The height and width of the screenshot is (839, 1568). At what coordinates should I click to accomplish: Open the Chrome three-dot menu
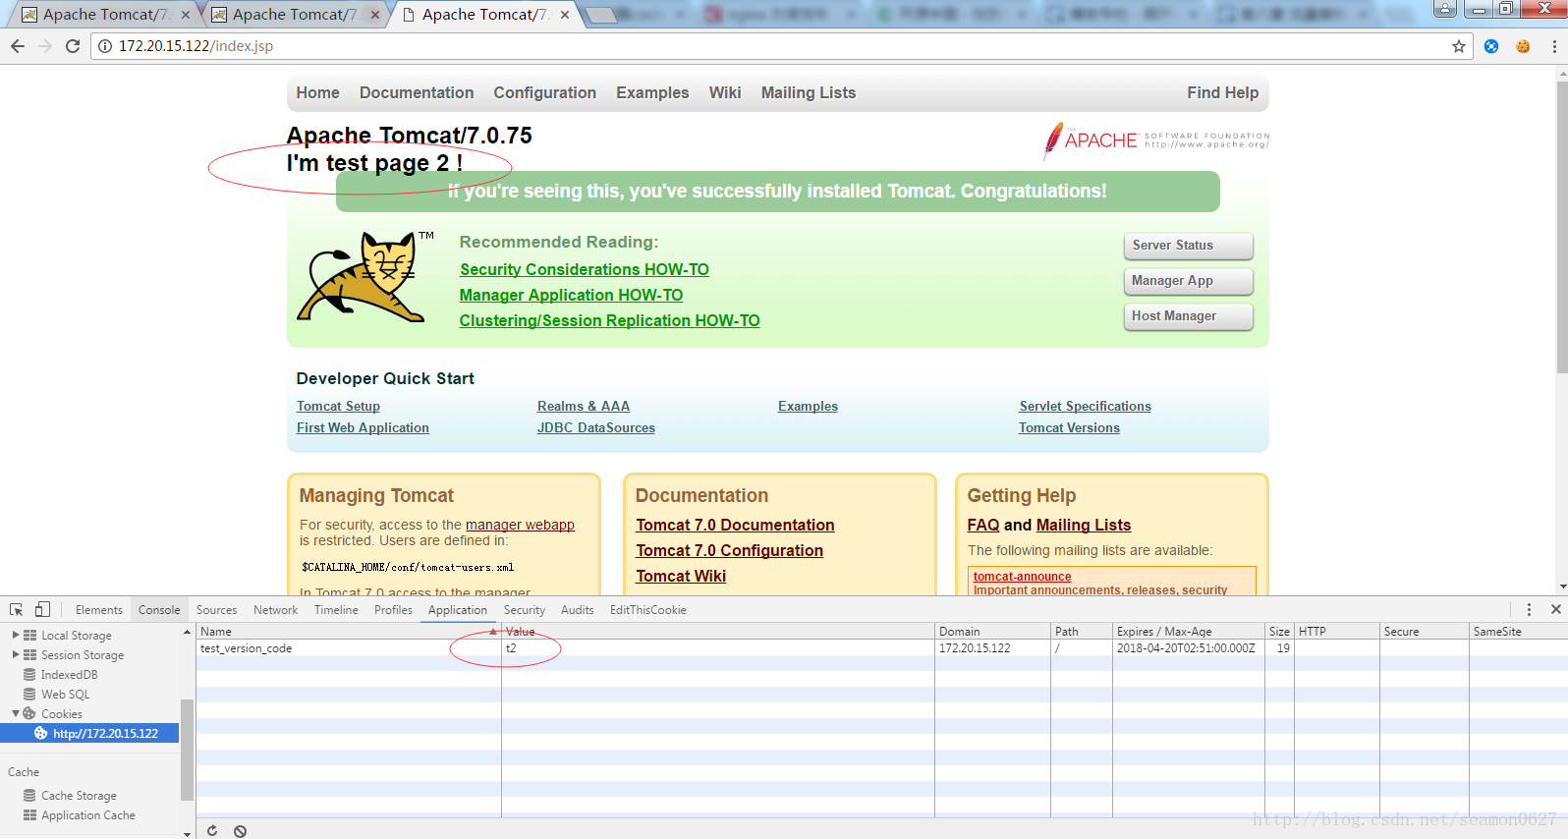1554,46
